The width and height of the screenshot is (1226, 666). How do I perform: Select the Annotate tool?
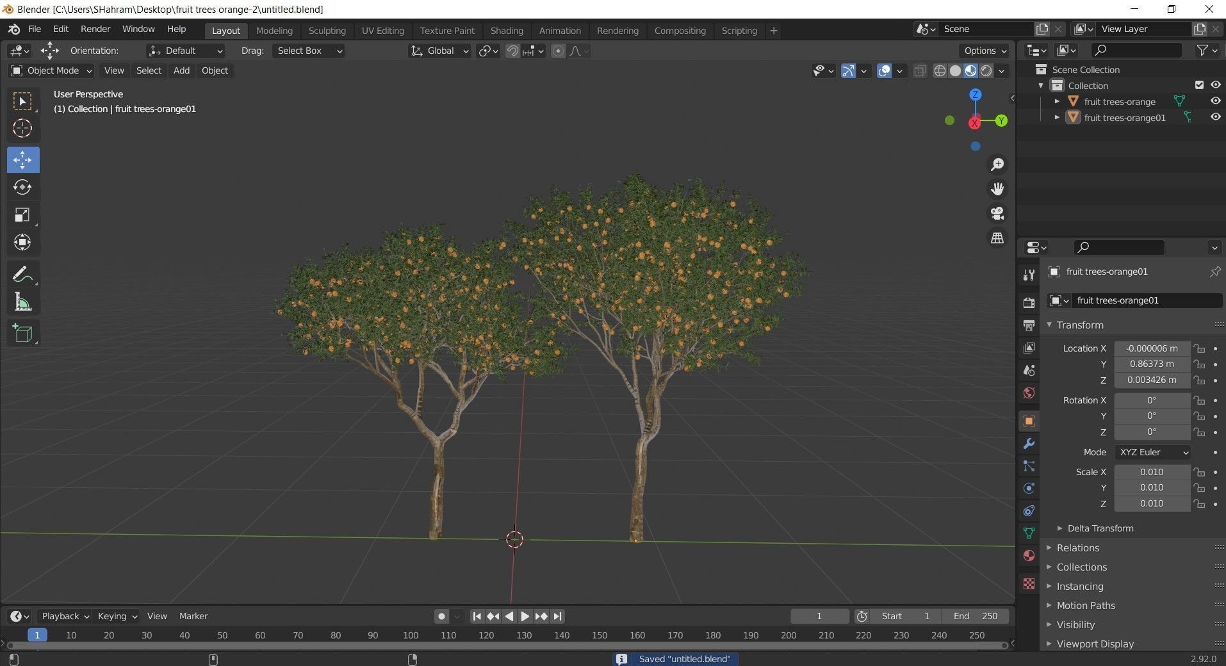pyautogui.click(x=22, y=274)
